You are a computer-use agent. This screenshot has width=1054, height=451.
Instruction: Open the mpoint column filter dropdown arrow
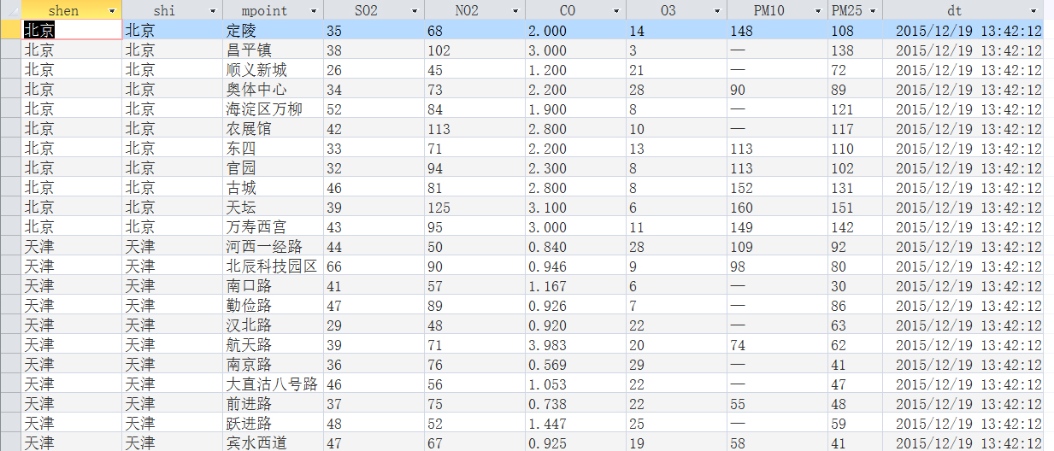[315, 11]
